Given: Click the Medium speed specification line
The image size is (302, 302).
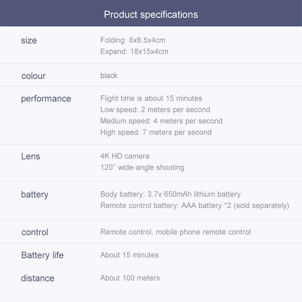Looking at the screenshot, I should pos(161,121).
